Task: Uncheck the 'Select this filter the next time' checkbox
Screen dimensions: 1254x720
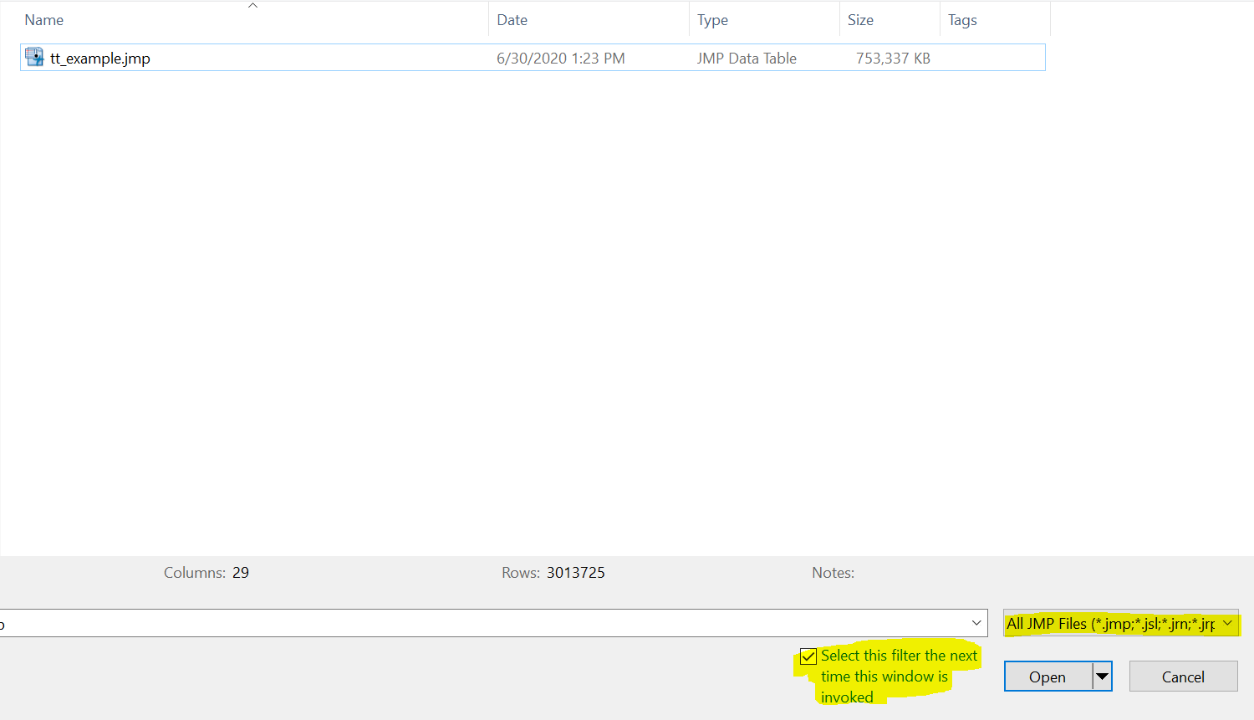Action: pos(808,656)
